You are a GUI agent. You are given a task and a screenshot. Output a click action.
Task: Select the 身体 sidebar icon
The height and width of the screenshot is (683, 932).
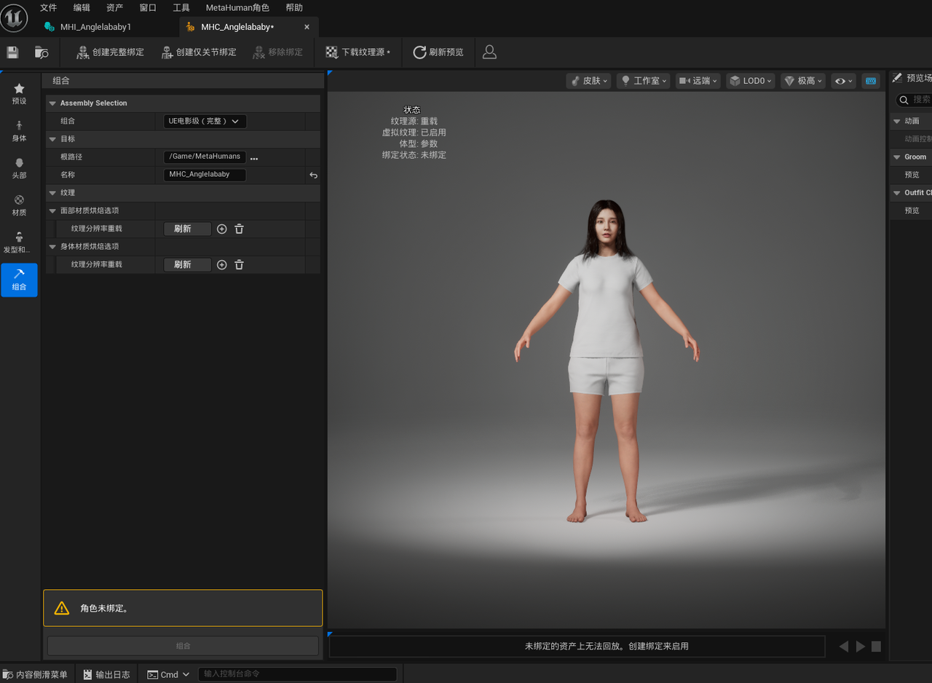pyautogui.click(x=19, y=131)
